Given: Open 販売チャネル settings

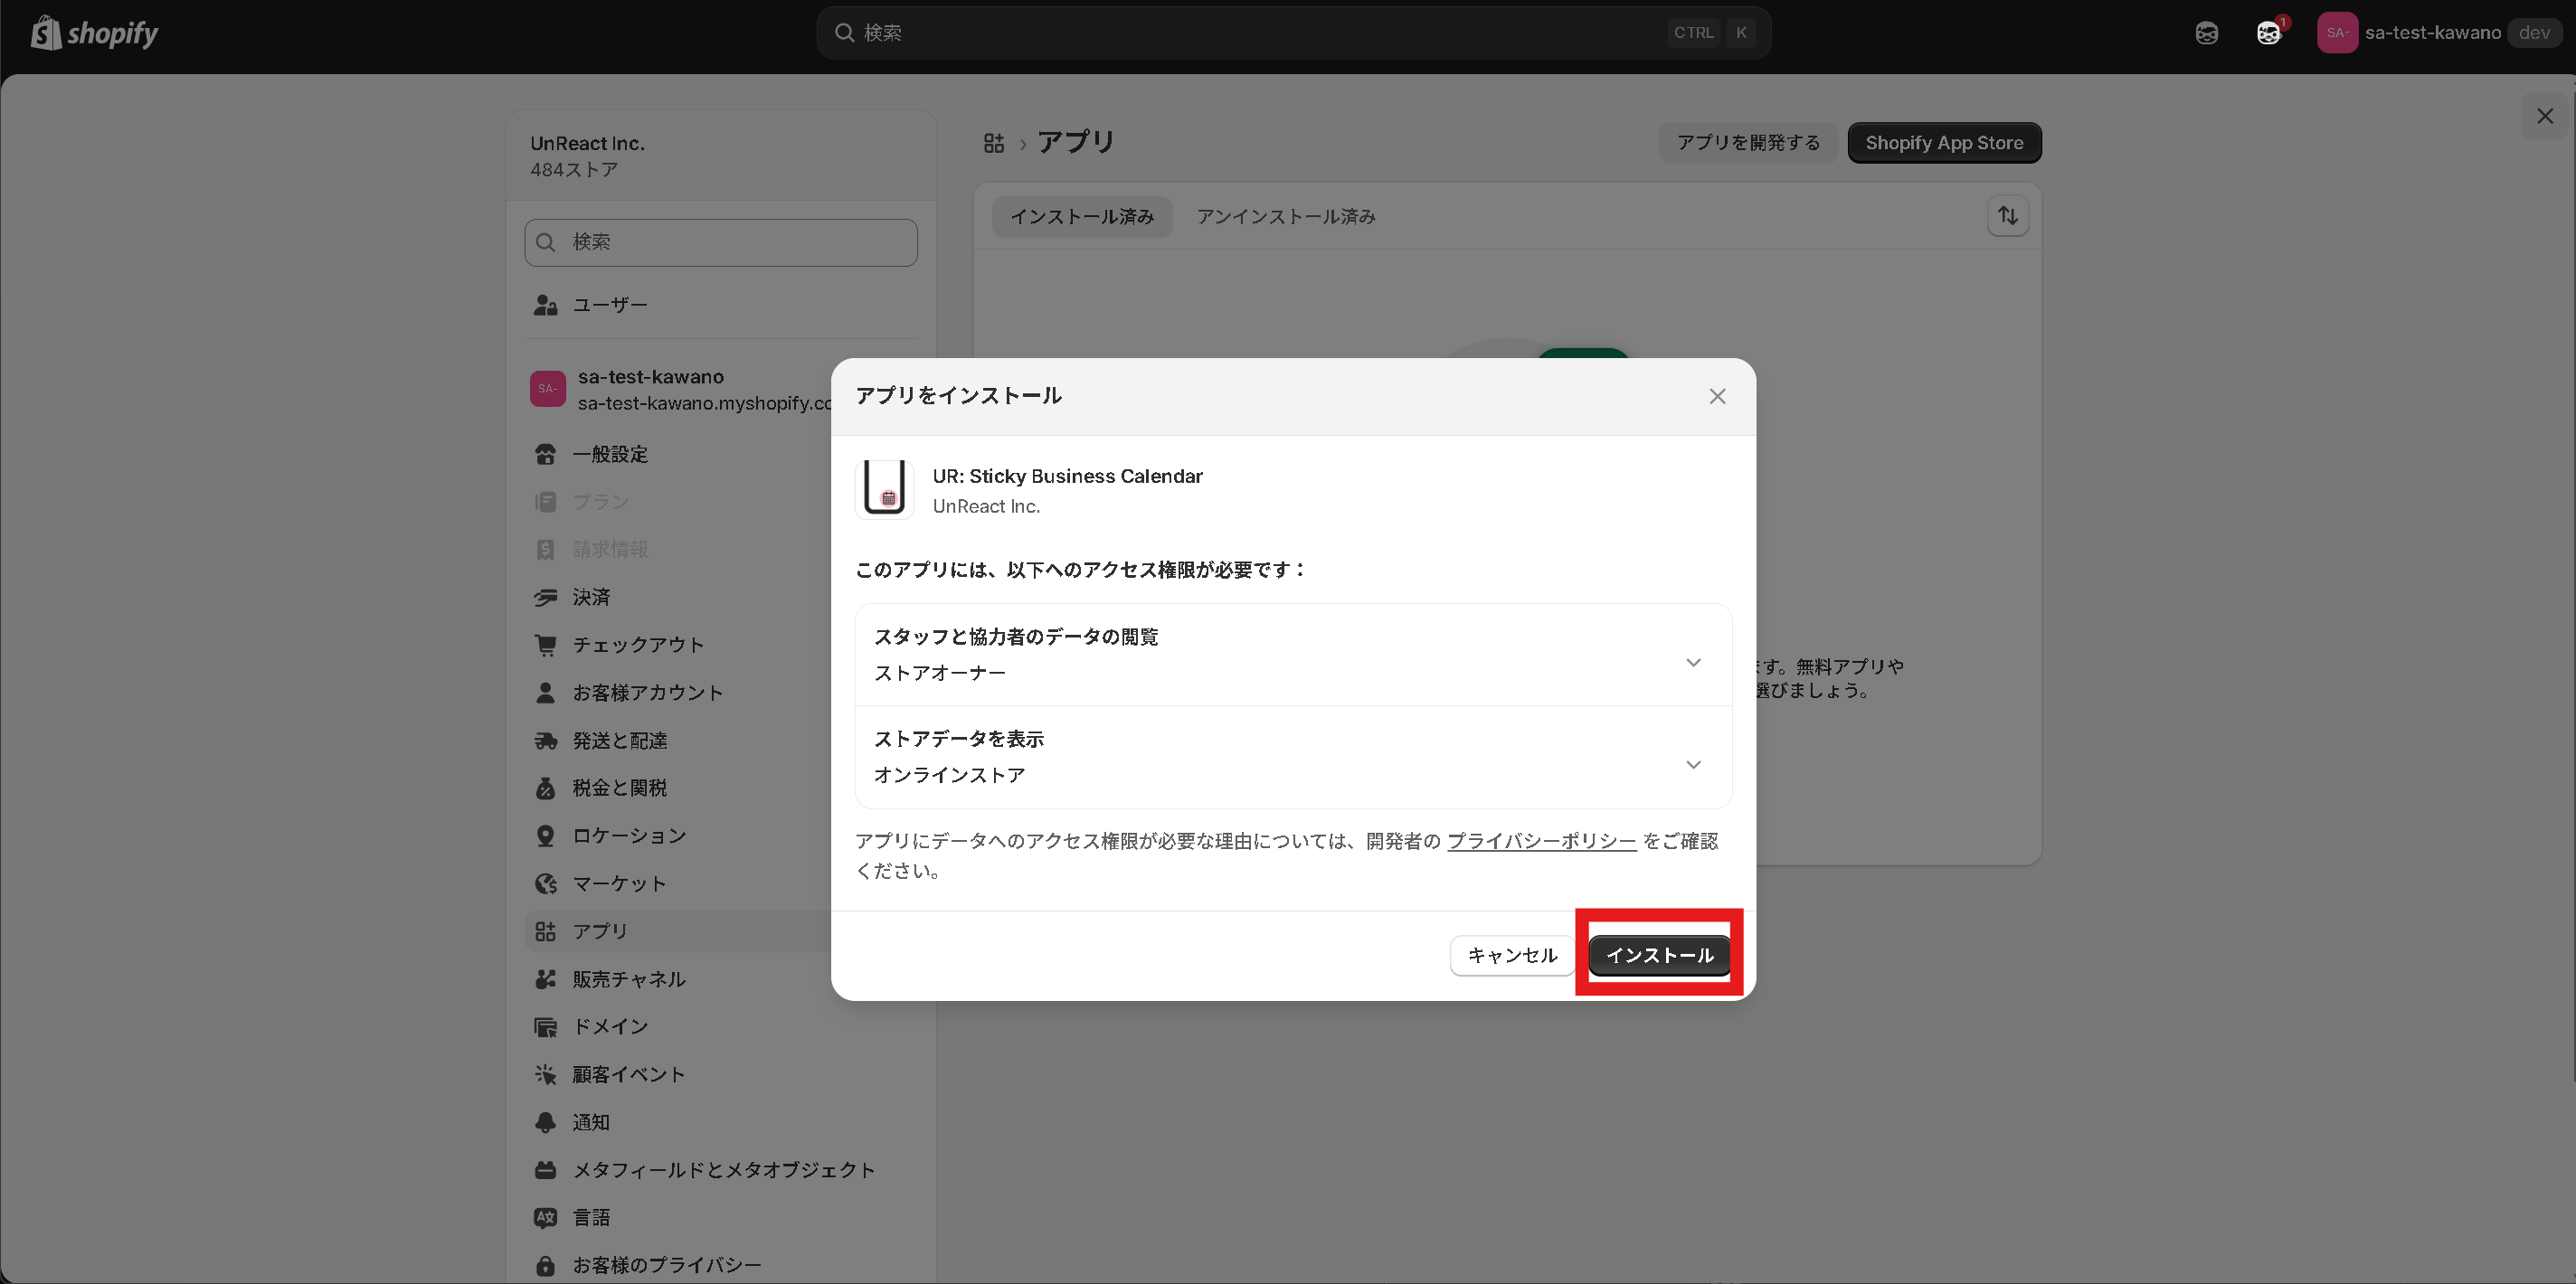Looking at the screenshot, I should (679, 979).
